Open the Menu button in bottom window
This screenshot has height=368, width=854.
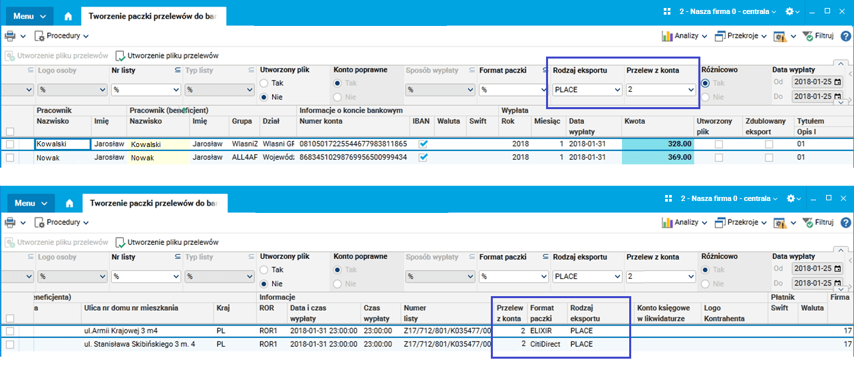[29, 203]
